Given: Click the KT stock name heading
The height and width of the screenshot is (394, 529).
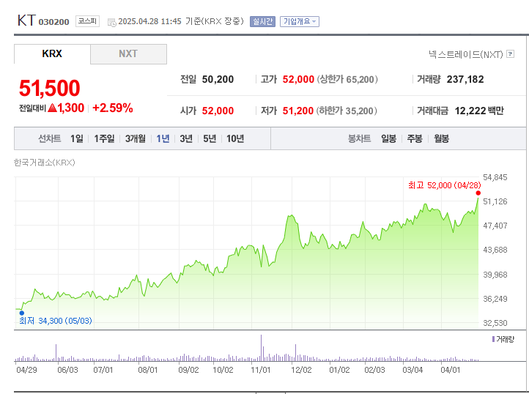Looking at the screenshot, I should pos(26,21).
